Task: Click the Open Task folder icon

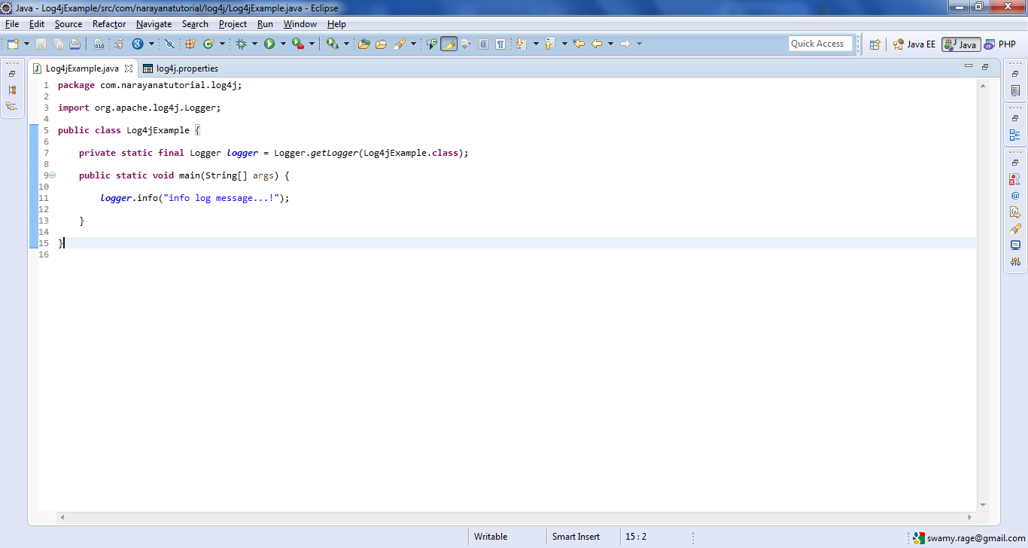Action: point(381,44)
